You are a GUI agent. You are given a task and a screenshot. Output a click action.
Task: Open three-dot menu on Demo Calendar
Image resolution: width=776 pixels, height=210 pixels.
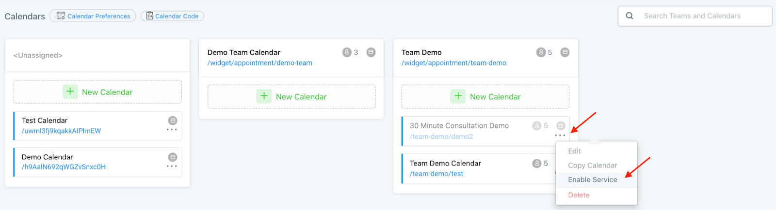tap(172, 166)
